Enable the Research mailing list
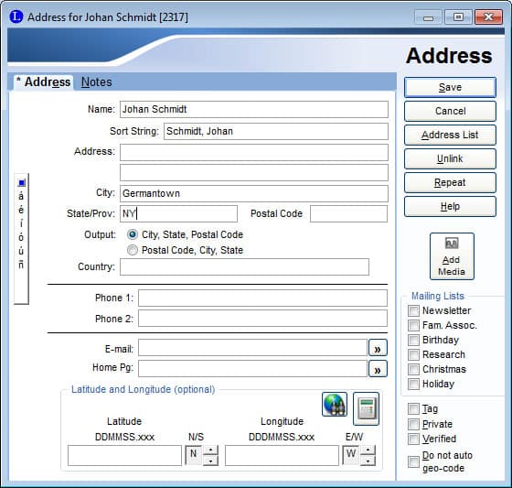Screen dimensions: 512x488 click(x=413, y=354)
